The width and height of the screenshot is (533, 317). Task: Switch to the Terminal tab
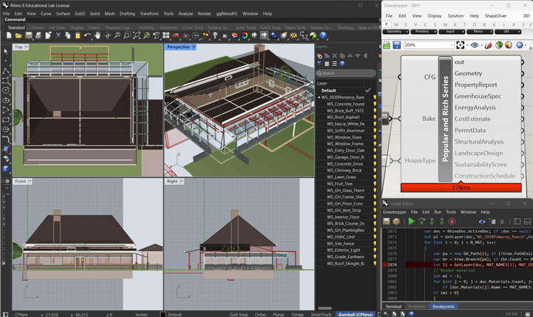point(393,306)
